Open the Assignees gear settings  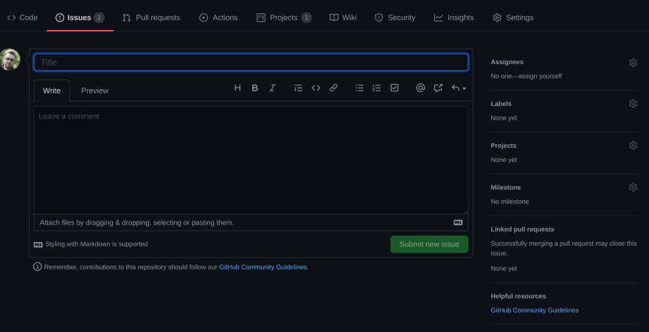click(633, 63)
